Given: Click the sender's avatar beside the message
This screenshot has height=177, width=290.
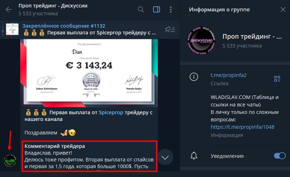Looking at the screenshot, I should click(x=10, y=161).
